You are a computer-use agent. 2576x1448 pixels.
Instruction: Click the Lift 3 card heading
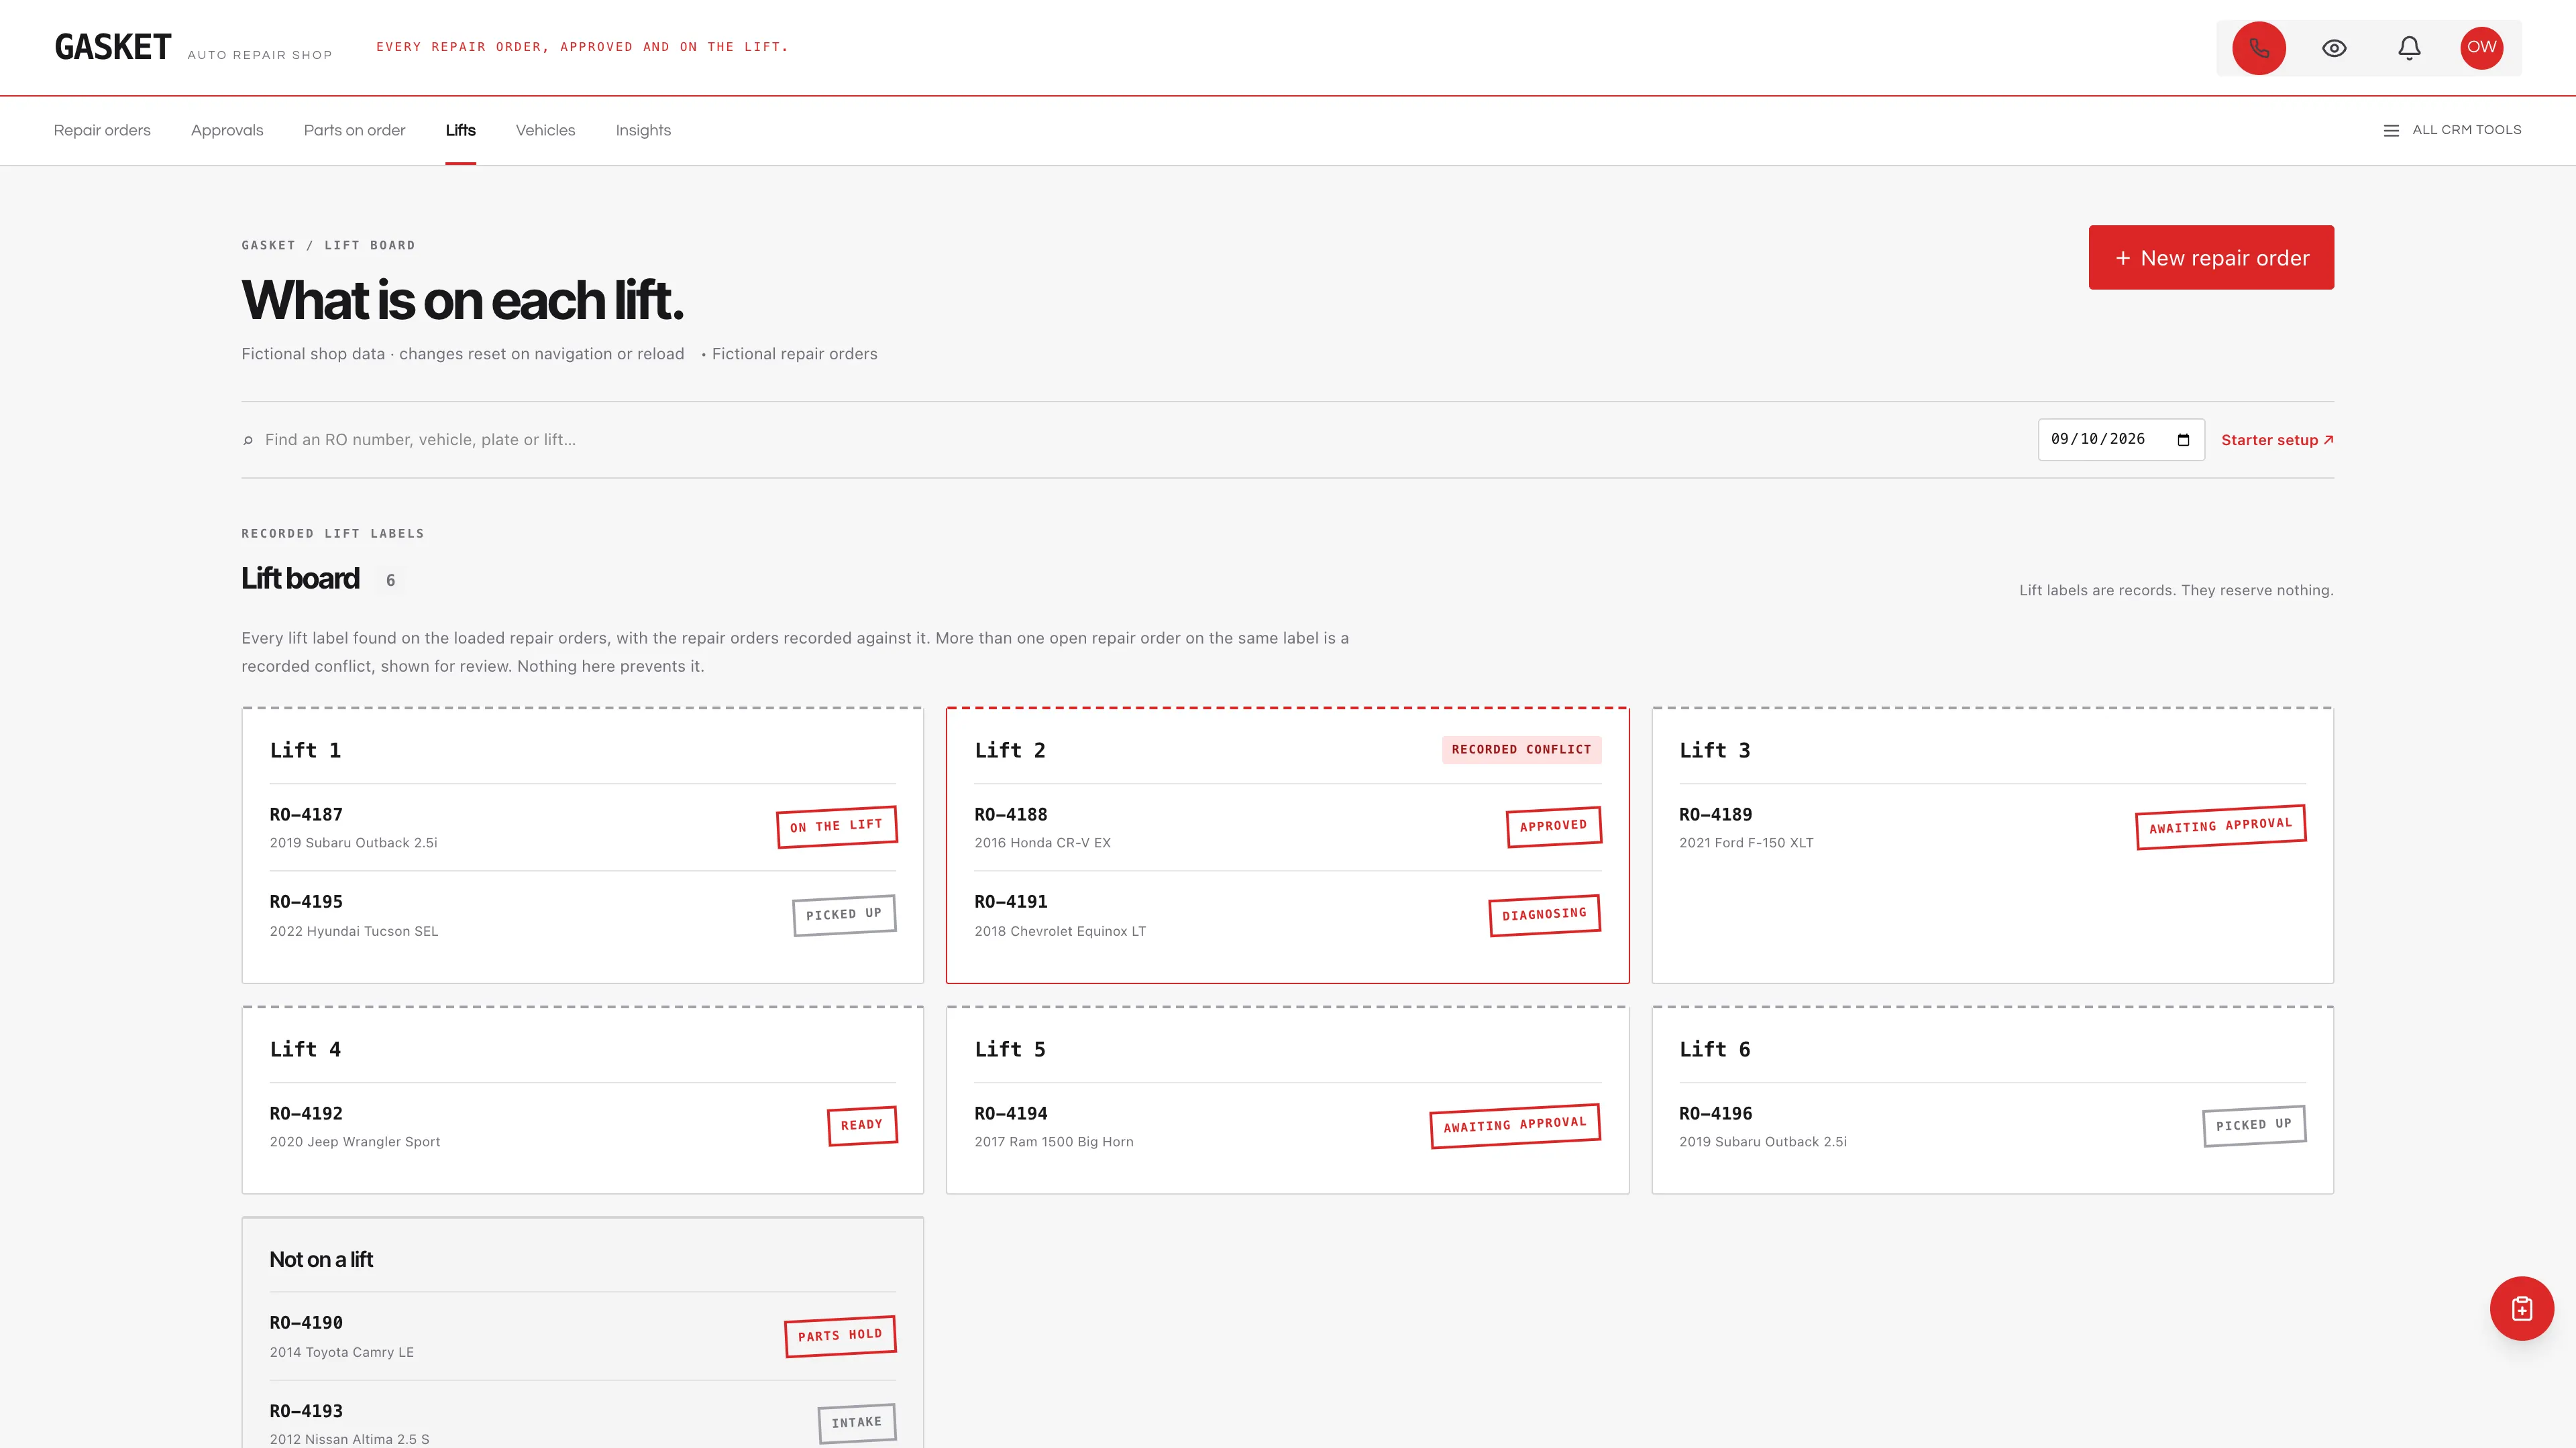point(1714,751)
